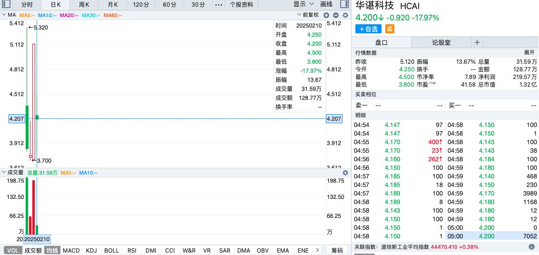This screenshot has width=539, height=255.
Task: Enable the BOLL indicator
Action: pyautogui.click(x=111, y=251)
